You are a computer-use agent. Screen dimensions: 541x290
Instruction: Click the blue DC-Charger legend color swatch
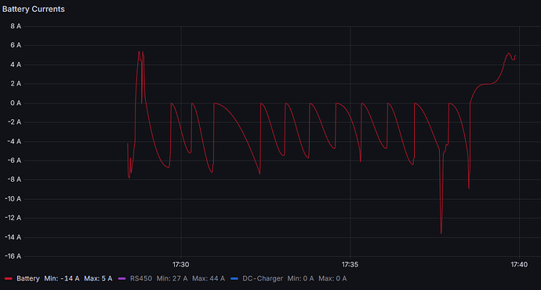tap(234, 278)
